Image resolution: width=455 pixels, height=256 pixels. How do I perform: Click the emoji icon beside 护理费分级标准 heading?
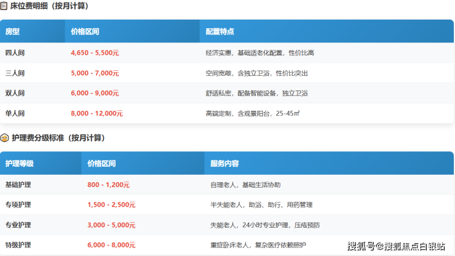click(4, 138)
